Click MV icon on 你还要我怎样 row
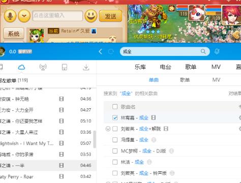The height and width of the screenshot is (183, 241). pos(62,121)
